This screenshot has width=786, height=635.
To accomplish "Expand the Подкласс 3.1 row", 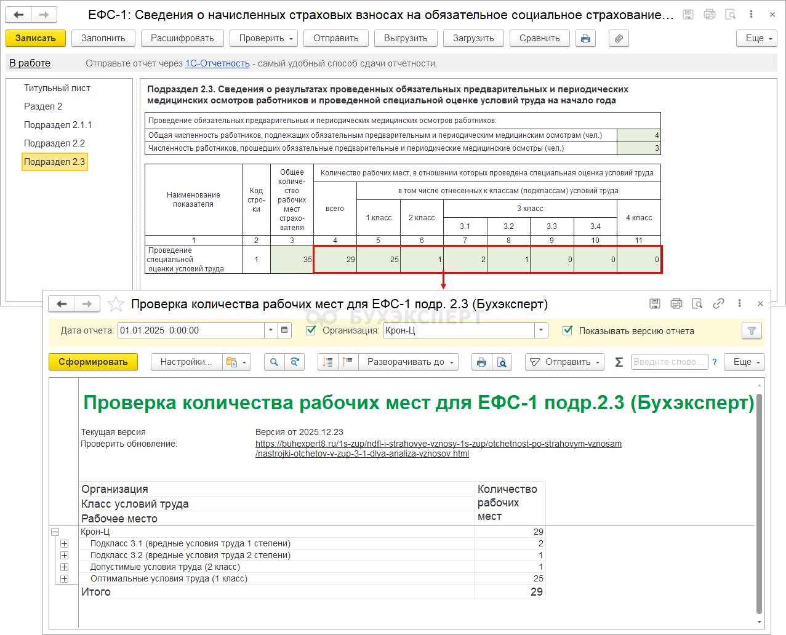I will pos(64,544).
